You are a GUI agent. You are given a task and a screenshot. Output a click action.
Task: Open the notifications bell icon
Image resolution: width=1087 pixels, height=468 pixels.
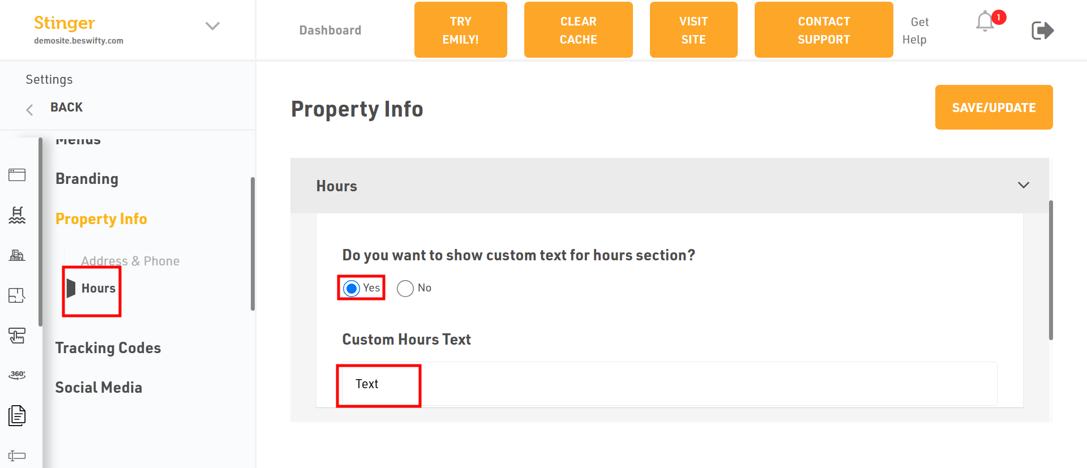[985, 22]
